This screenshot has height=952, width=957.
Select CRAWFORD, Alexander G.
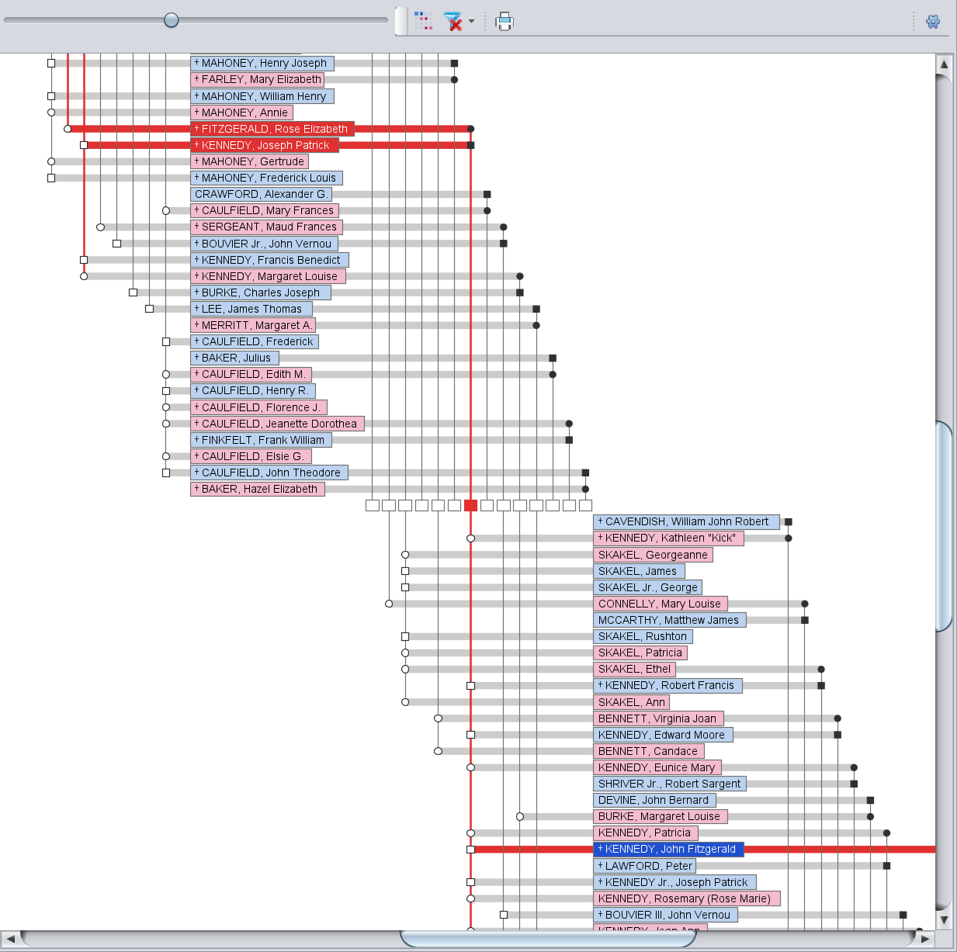[x=262, y=194]
